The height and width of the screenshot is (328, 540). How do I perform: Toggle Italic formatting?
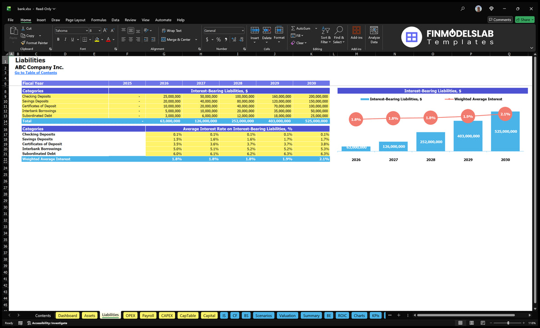pos(65,40)
